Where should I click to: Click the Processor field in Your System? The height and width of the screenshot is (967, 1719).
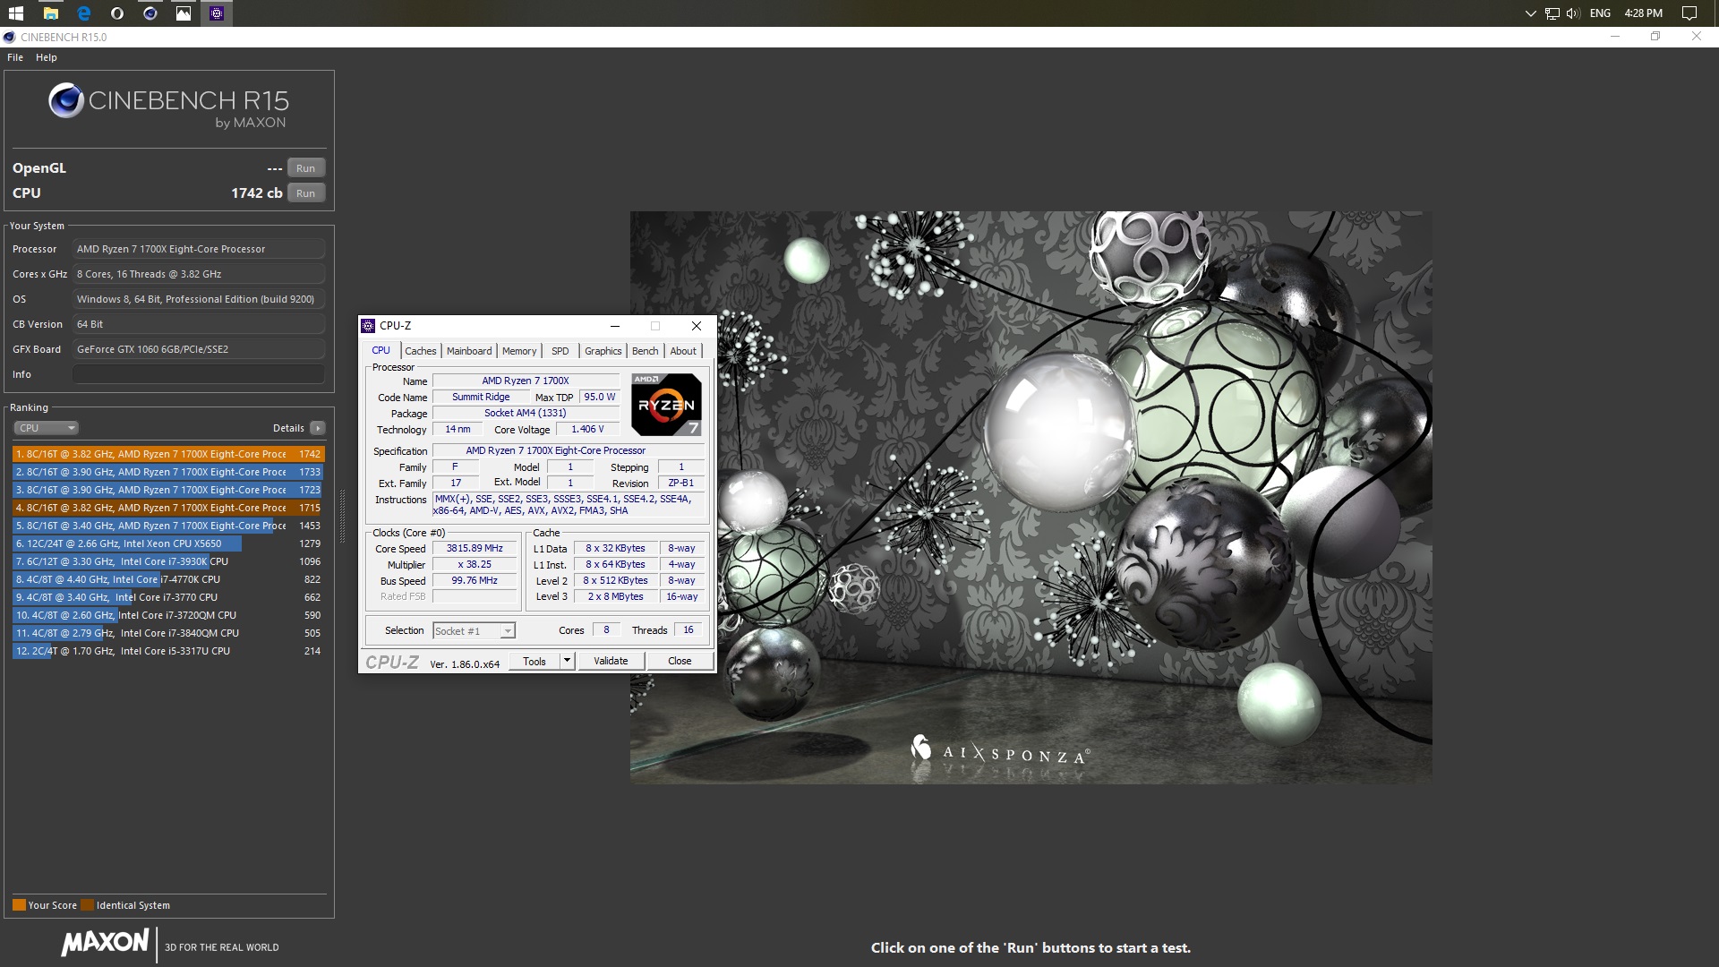pyautogui.click(x=199, y=249)
